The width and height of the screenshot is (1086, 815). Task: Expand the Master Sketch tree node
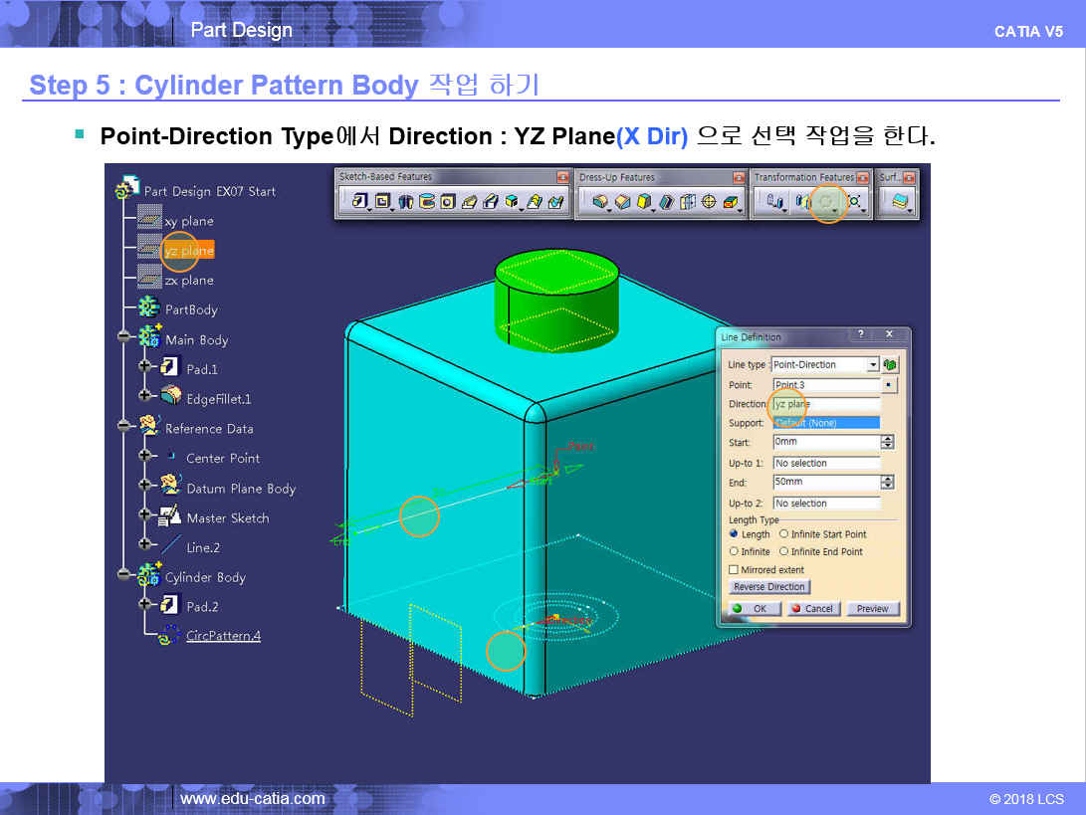pos(144,517)
